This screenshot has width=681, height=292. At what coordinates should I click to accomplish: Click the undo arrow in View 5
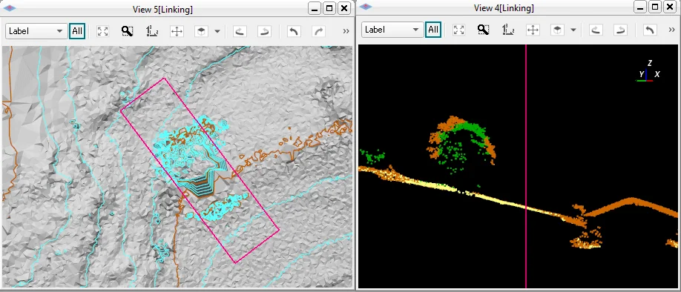tap(294, 31)
